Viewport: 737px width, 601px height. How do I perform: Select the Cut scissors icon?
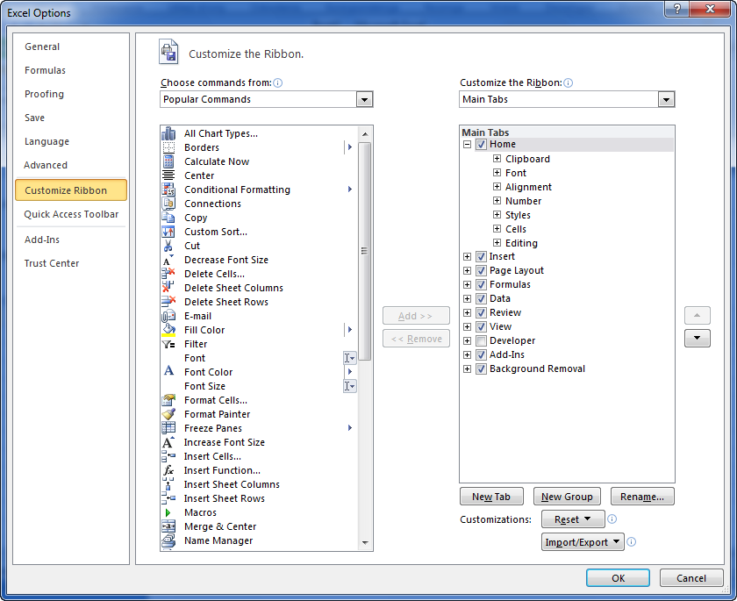(x=168, y=246)
